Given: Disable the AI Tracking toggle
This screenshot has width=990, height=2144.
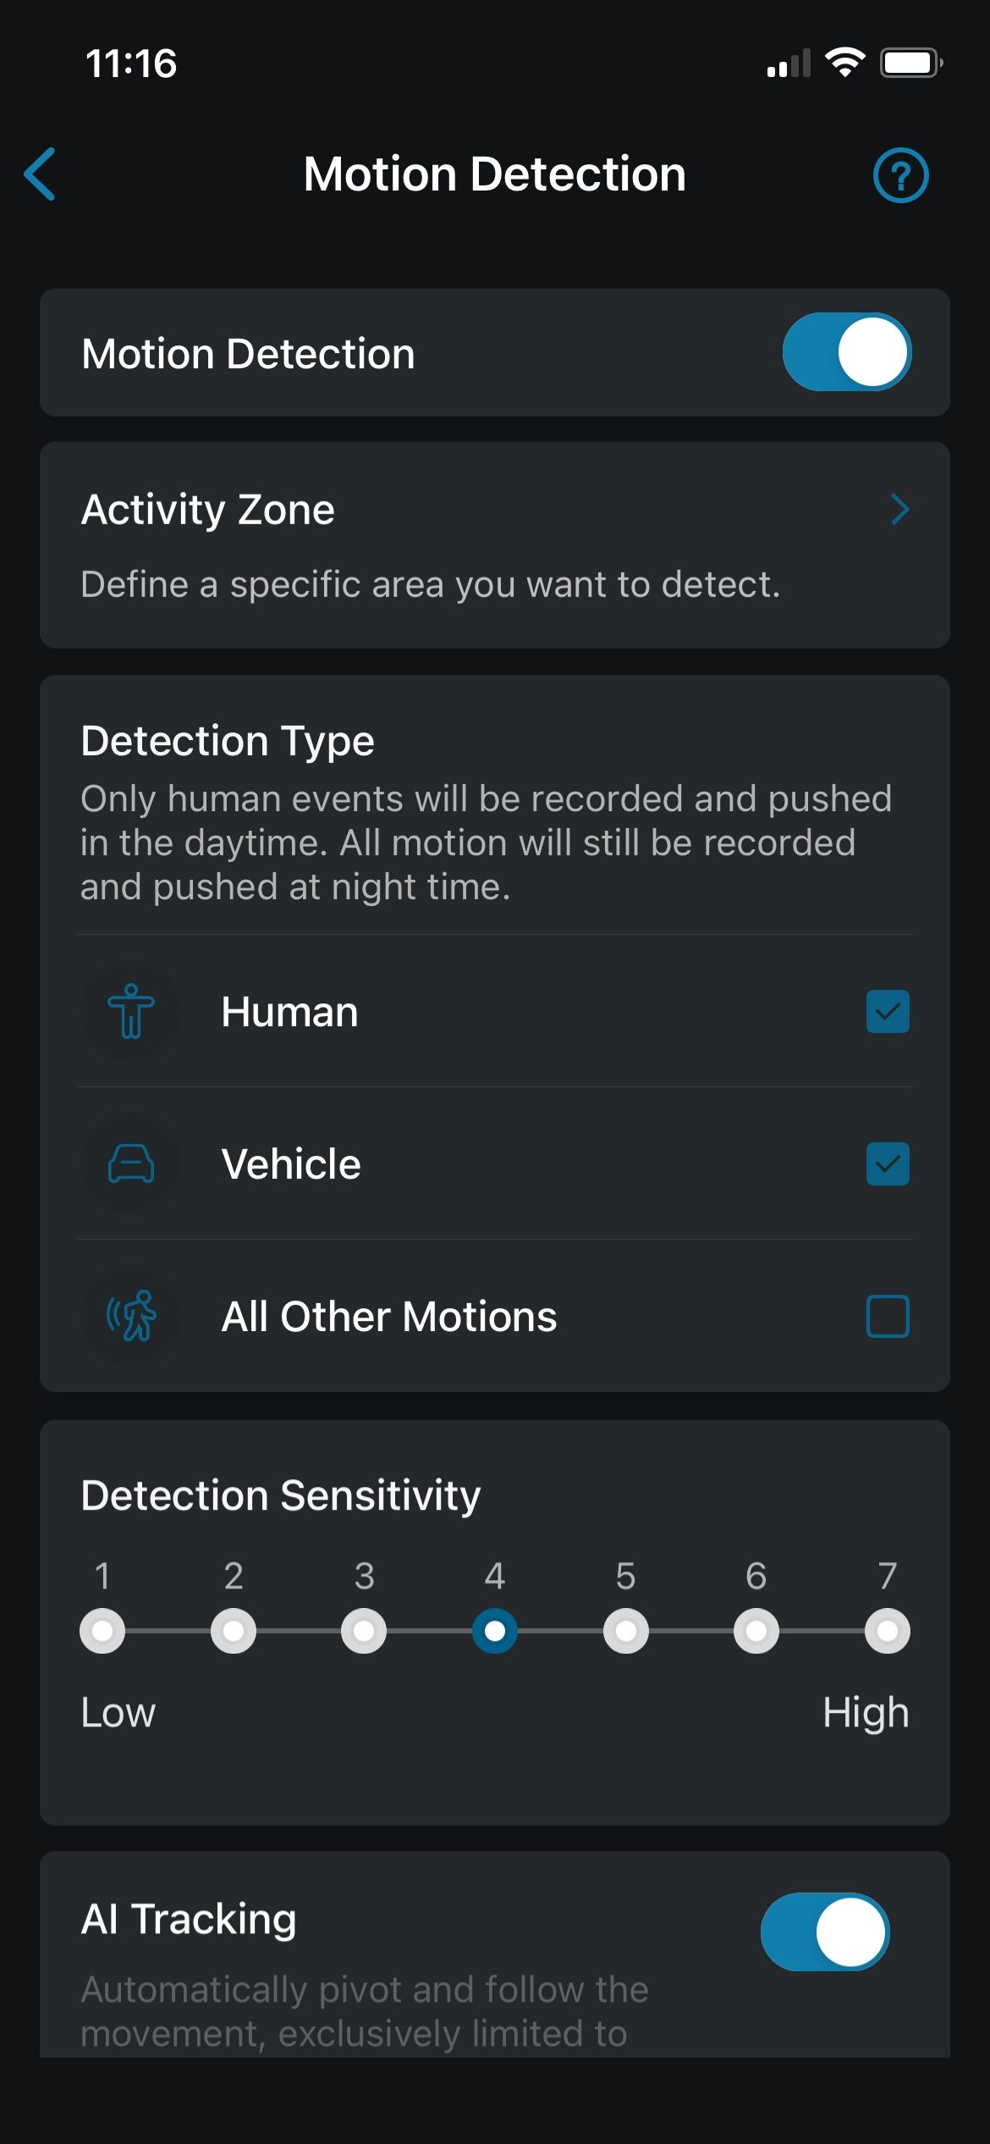Looking at the screenshot, I should (825, 1931).
